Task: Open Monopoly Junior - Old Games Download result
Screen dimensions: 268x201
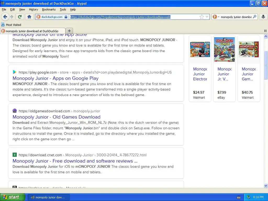Action: click(57, 117)
